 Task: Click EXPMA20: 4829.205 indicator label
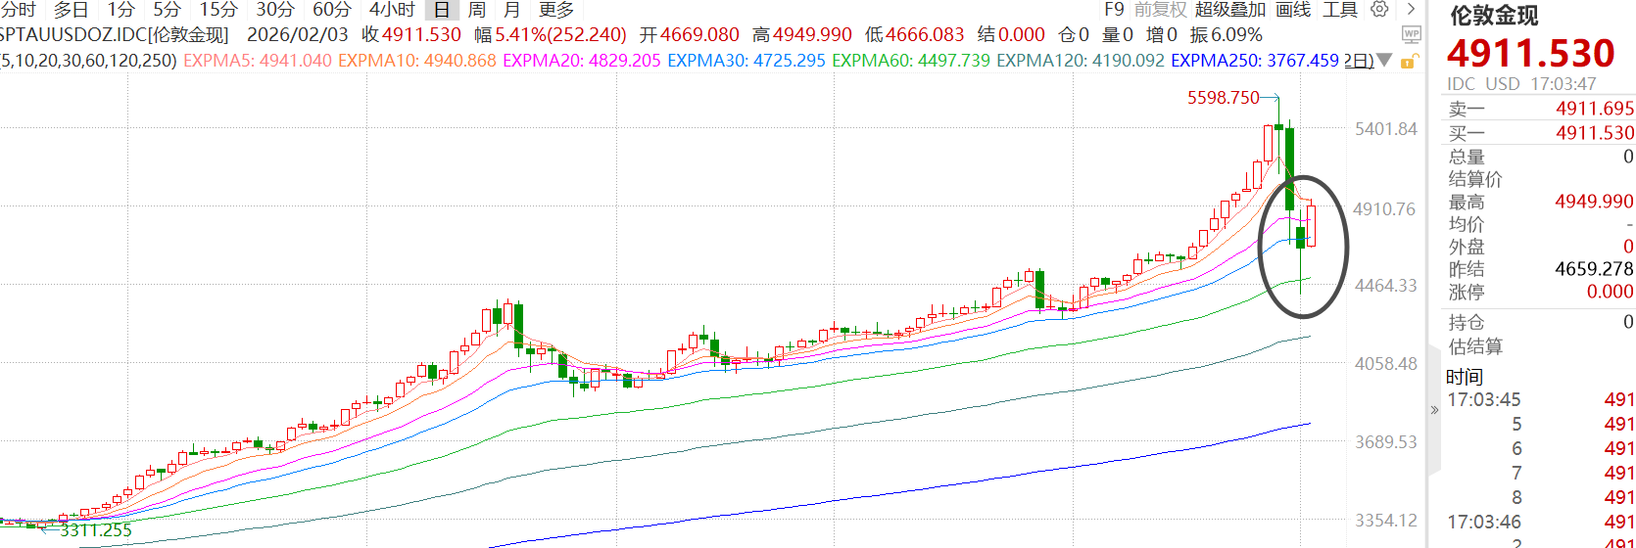coord(582,61)
